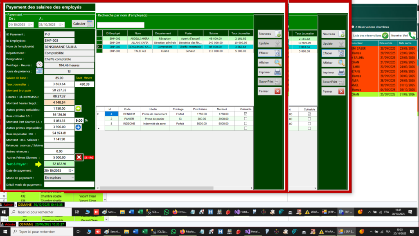Click the blue plus icon beside Autres primes imposables

(78, 127)
